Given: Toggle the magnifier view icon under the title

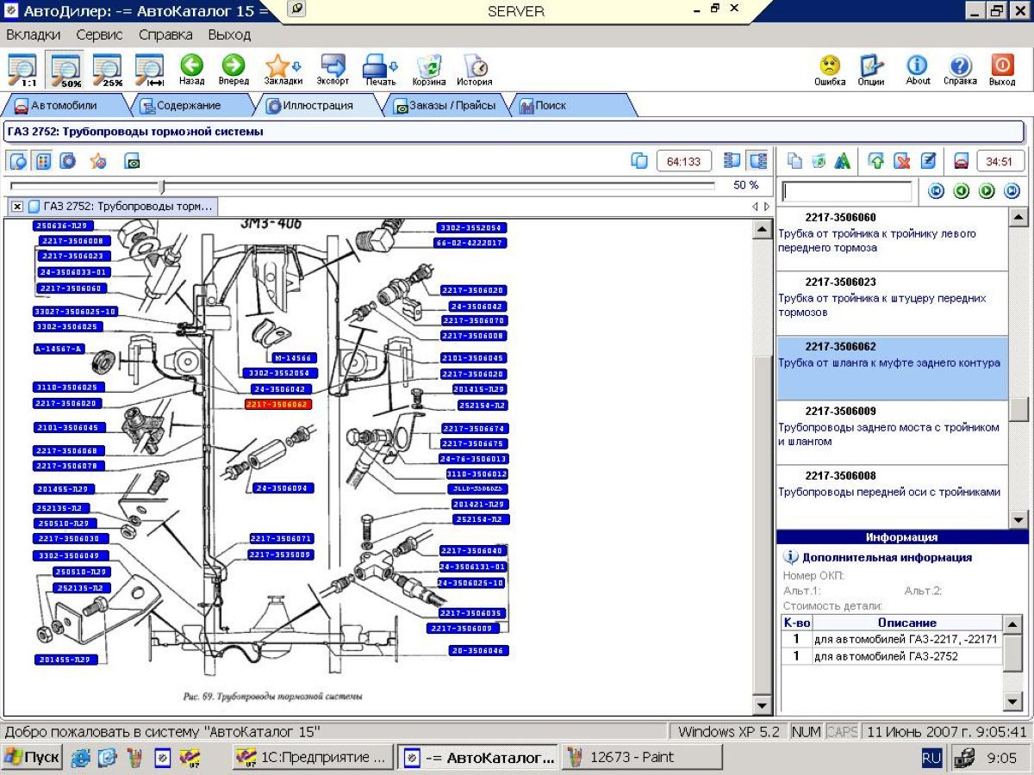Looking at the screenshot, I should 19,161.
